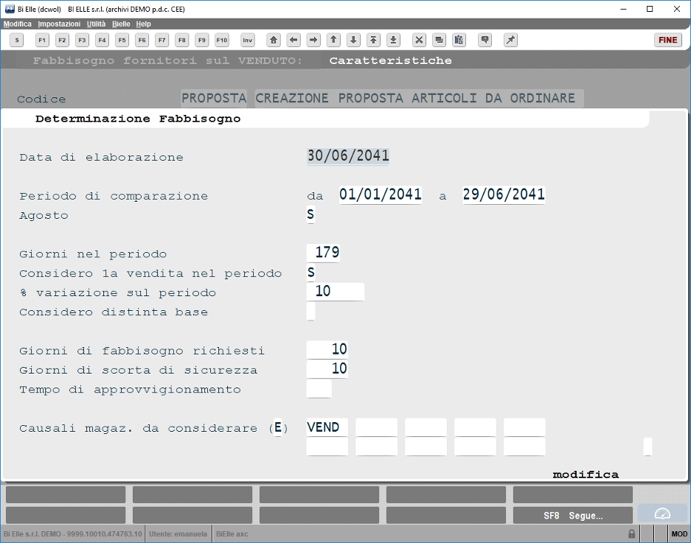Click the F7 toolbar key
Image resolution: width=691 pixels, height=543 pixels.
162,40
